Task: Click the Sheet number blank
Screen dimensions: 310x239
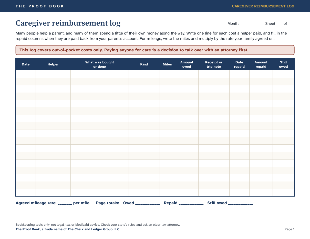Action: click(x=280, y=24)
